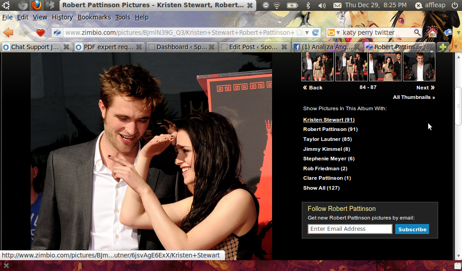The image size is (462, 271).
Task: Click the Firefox icon in the top panel
Action: (x=37, y=5)
